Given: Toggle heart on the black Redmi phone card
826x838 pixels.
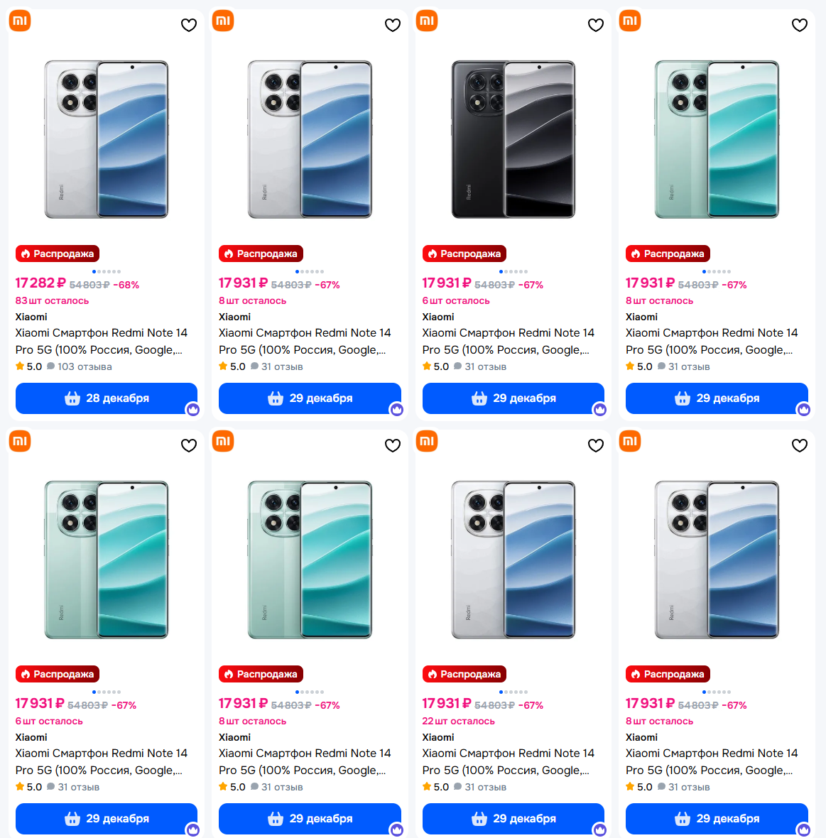Looking at the screenshot, I should click(x=596, y=25).
